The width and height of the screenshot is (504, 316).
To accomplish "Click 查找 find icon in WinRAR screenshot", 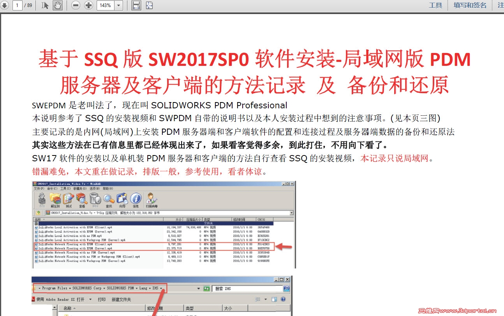I will (109, 200).
